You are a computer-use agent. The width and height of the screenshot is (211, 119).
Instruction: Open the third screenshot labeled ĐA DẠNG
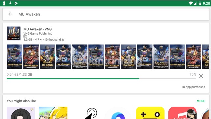click(47, 57)
